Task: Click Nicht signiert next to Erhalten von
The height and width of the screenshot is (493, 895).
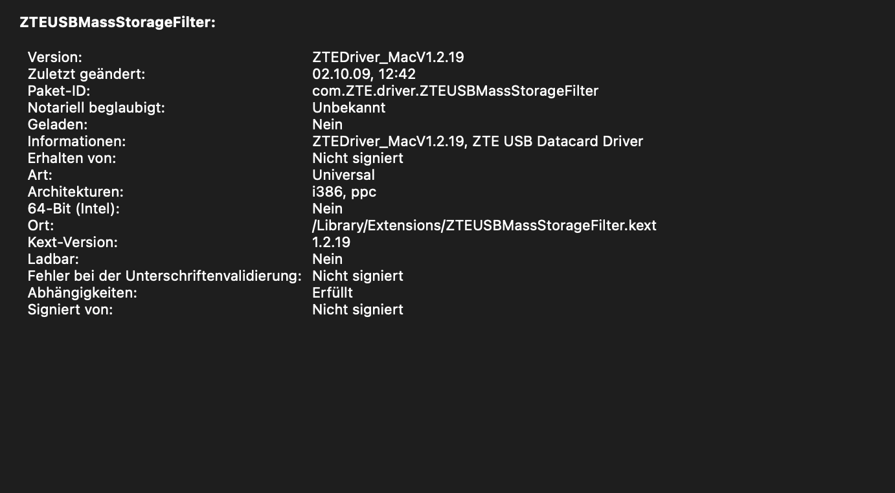Action: coord(357,158)
